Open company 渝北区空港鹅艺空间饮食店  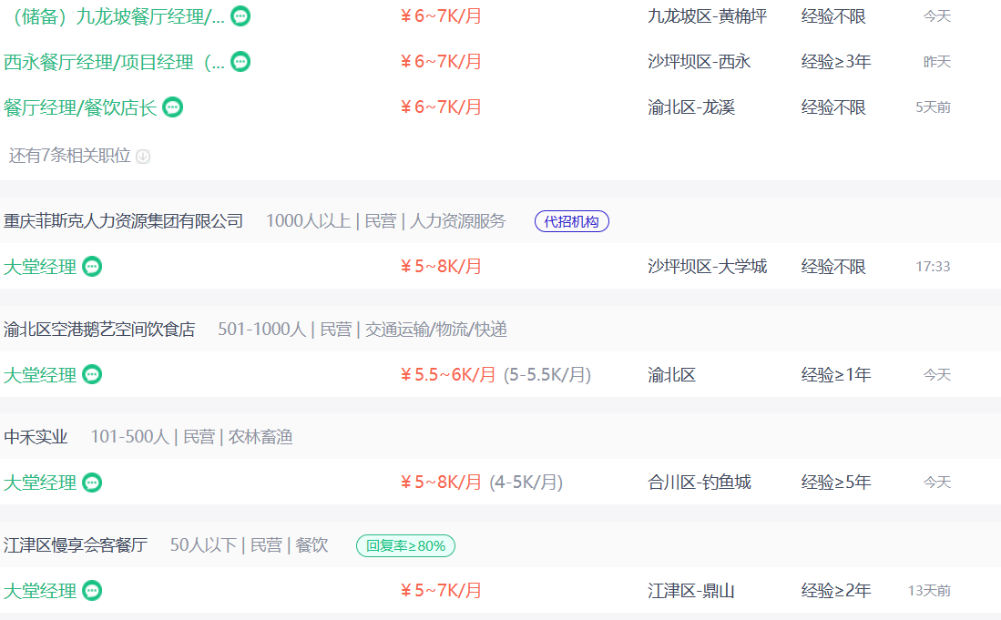click(99, 330)
